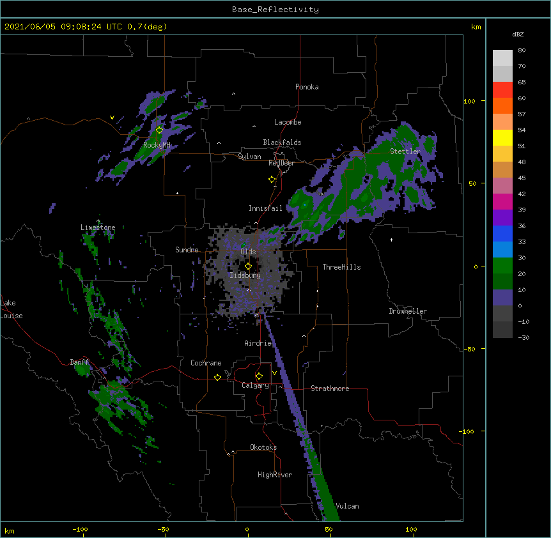This screenshot has height=538, width=551.
Task: Pick the red swatch between 65 and 60 dBZ
Action: 502,90
